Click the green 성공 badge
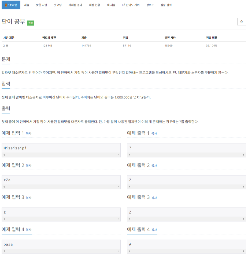Screen dimensions: 248x257 point(31,23)
